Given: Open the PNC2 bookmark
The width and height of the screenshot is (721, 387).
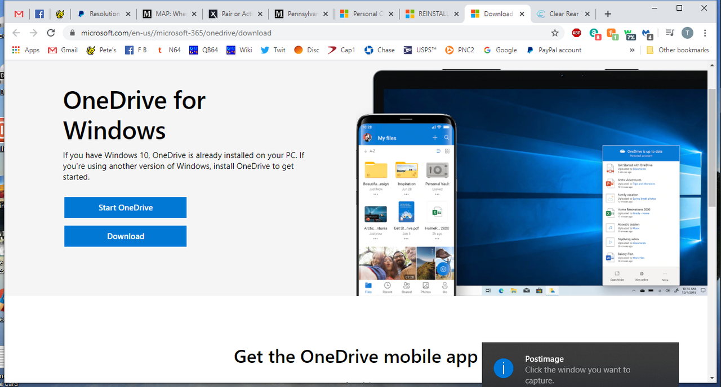Looking at the screenshot, I should pos(460,50).
